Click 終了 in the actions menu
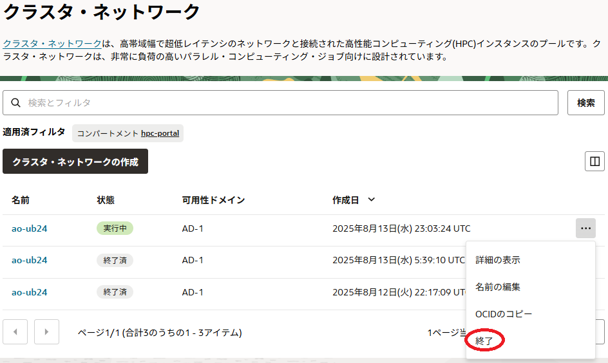This screenshot has width=608, height=363. pos(484,341)
